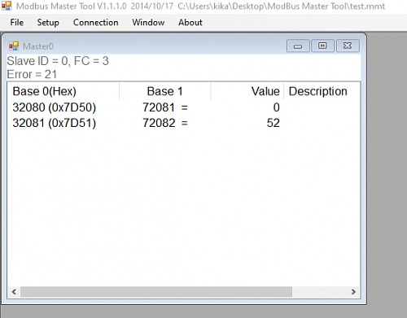407x318 pixels.
Task: Click the Modbus Master Tool title bar icon
Action: point(7,6)
